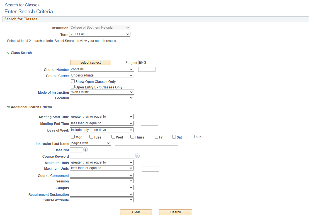The width and height of the screenshot is (311, 220).
Task: Click the Class Nbr input field
Action: tap(77, 150)
